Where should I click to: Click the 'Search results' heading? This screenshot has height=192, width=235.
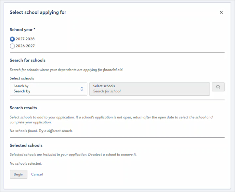point(23,108)
